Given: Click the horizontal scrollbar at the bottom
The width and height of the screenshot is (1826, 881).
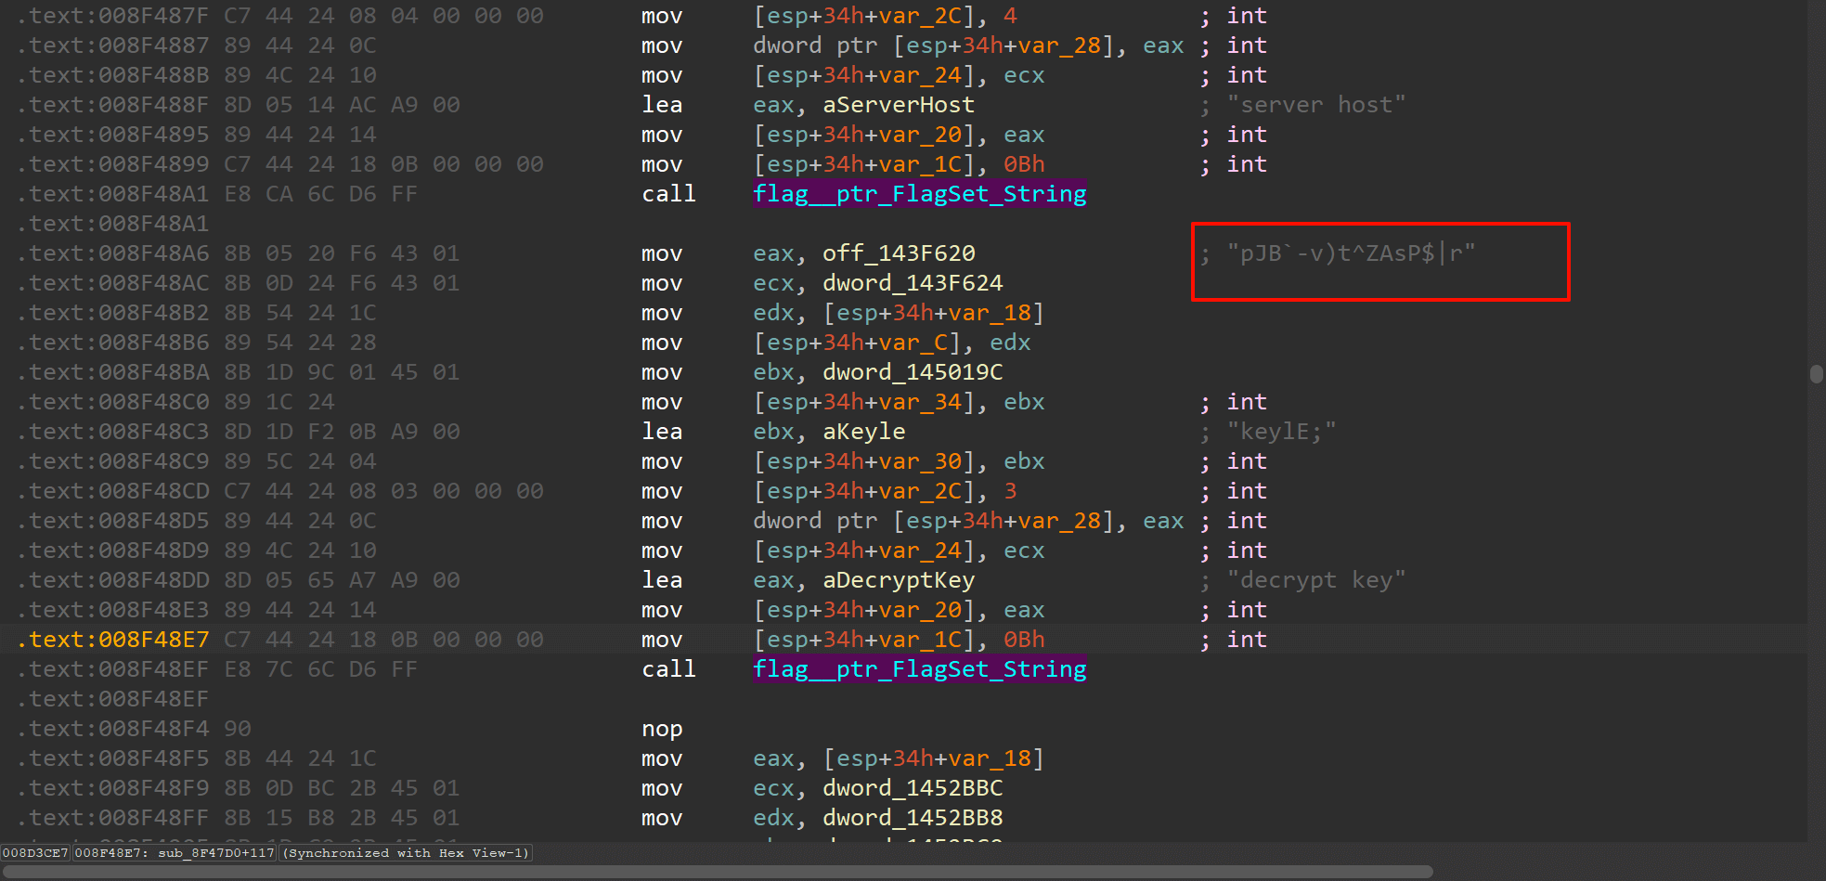Looking at the screenshot, I should (x=716, y=872).
